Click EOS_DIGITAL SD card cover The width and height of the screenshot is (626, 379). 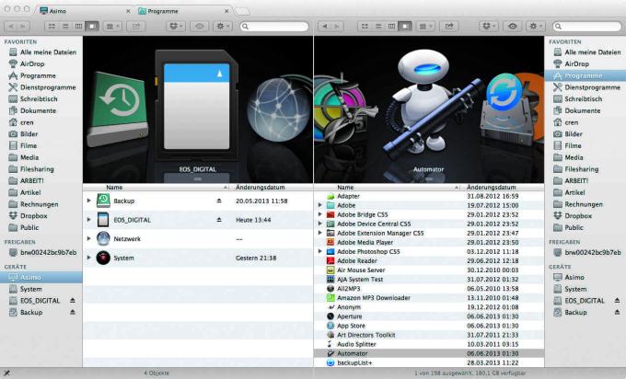[x=197, y=106]
